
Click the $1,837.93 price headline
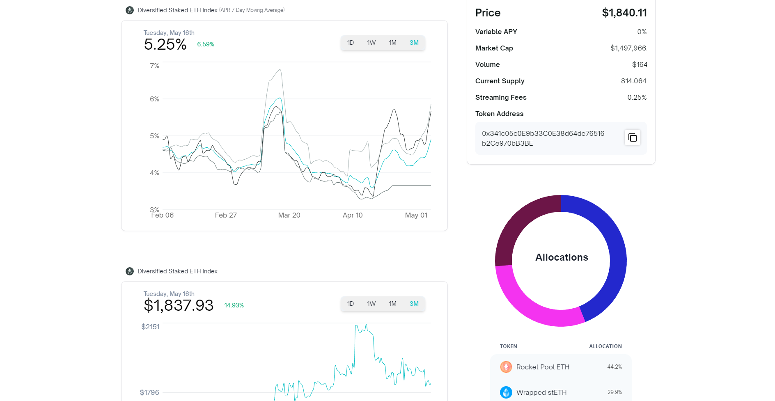pyautogui.click(x=179, y=305)
